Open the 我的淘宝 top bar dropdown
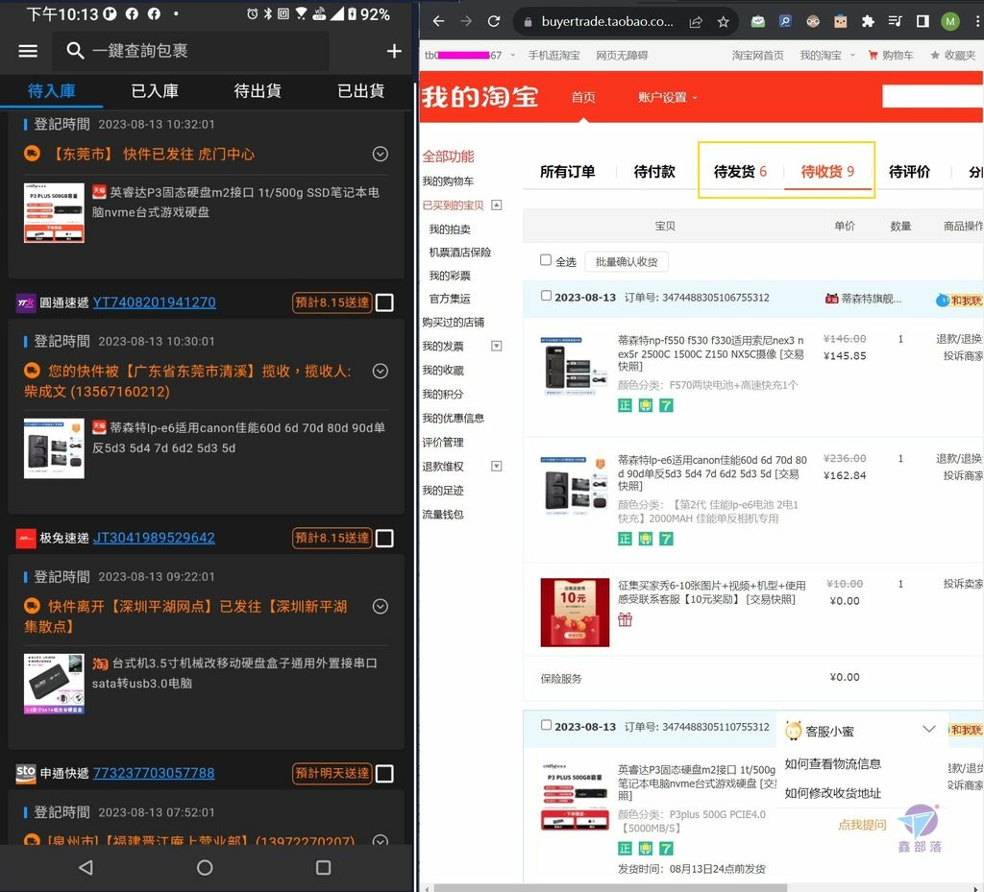 click(x=827, y=55)
